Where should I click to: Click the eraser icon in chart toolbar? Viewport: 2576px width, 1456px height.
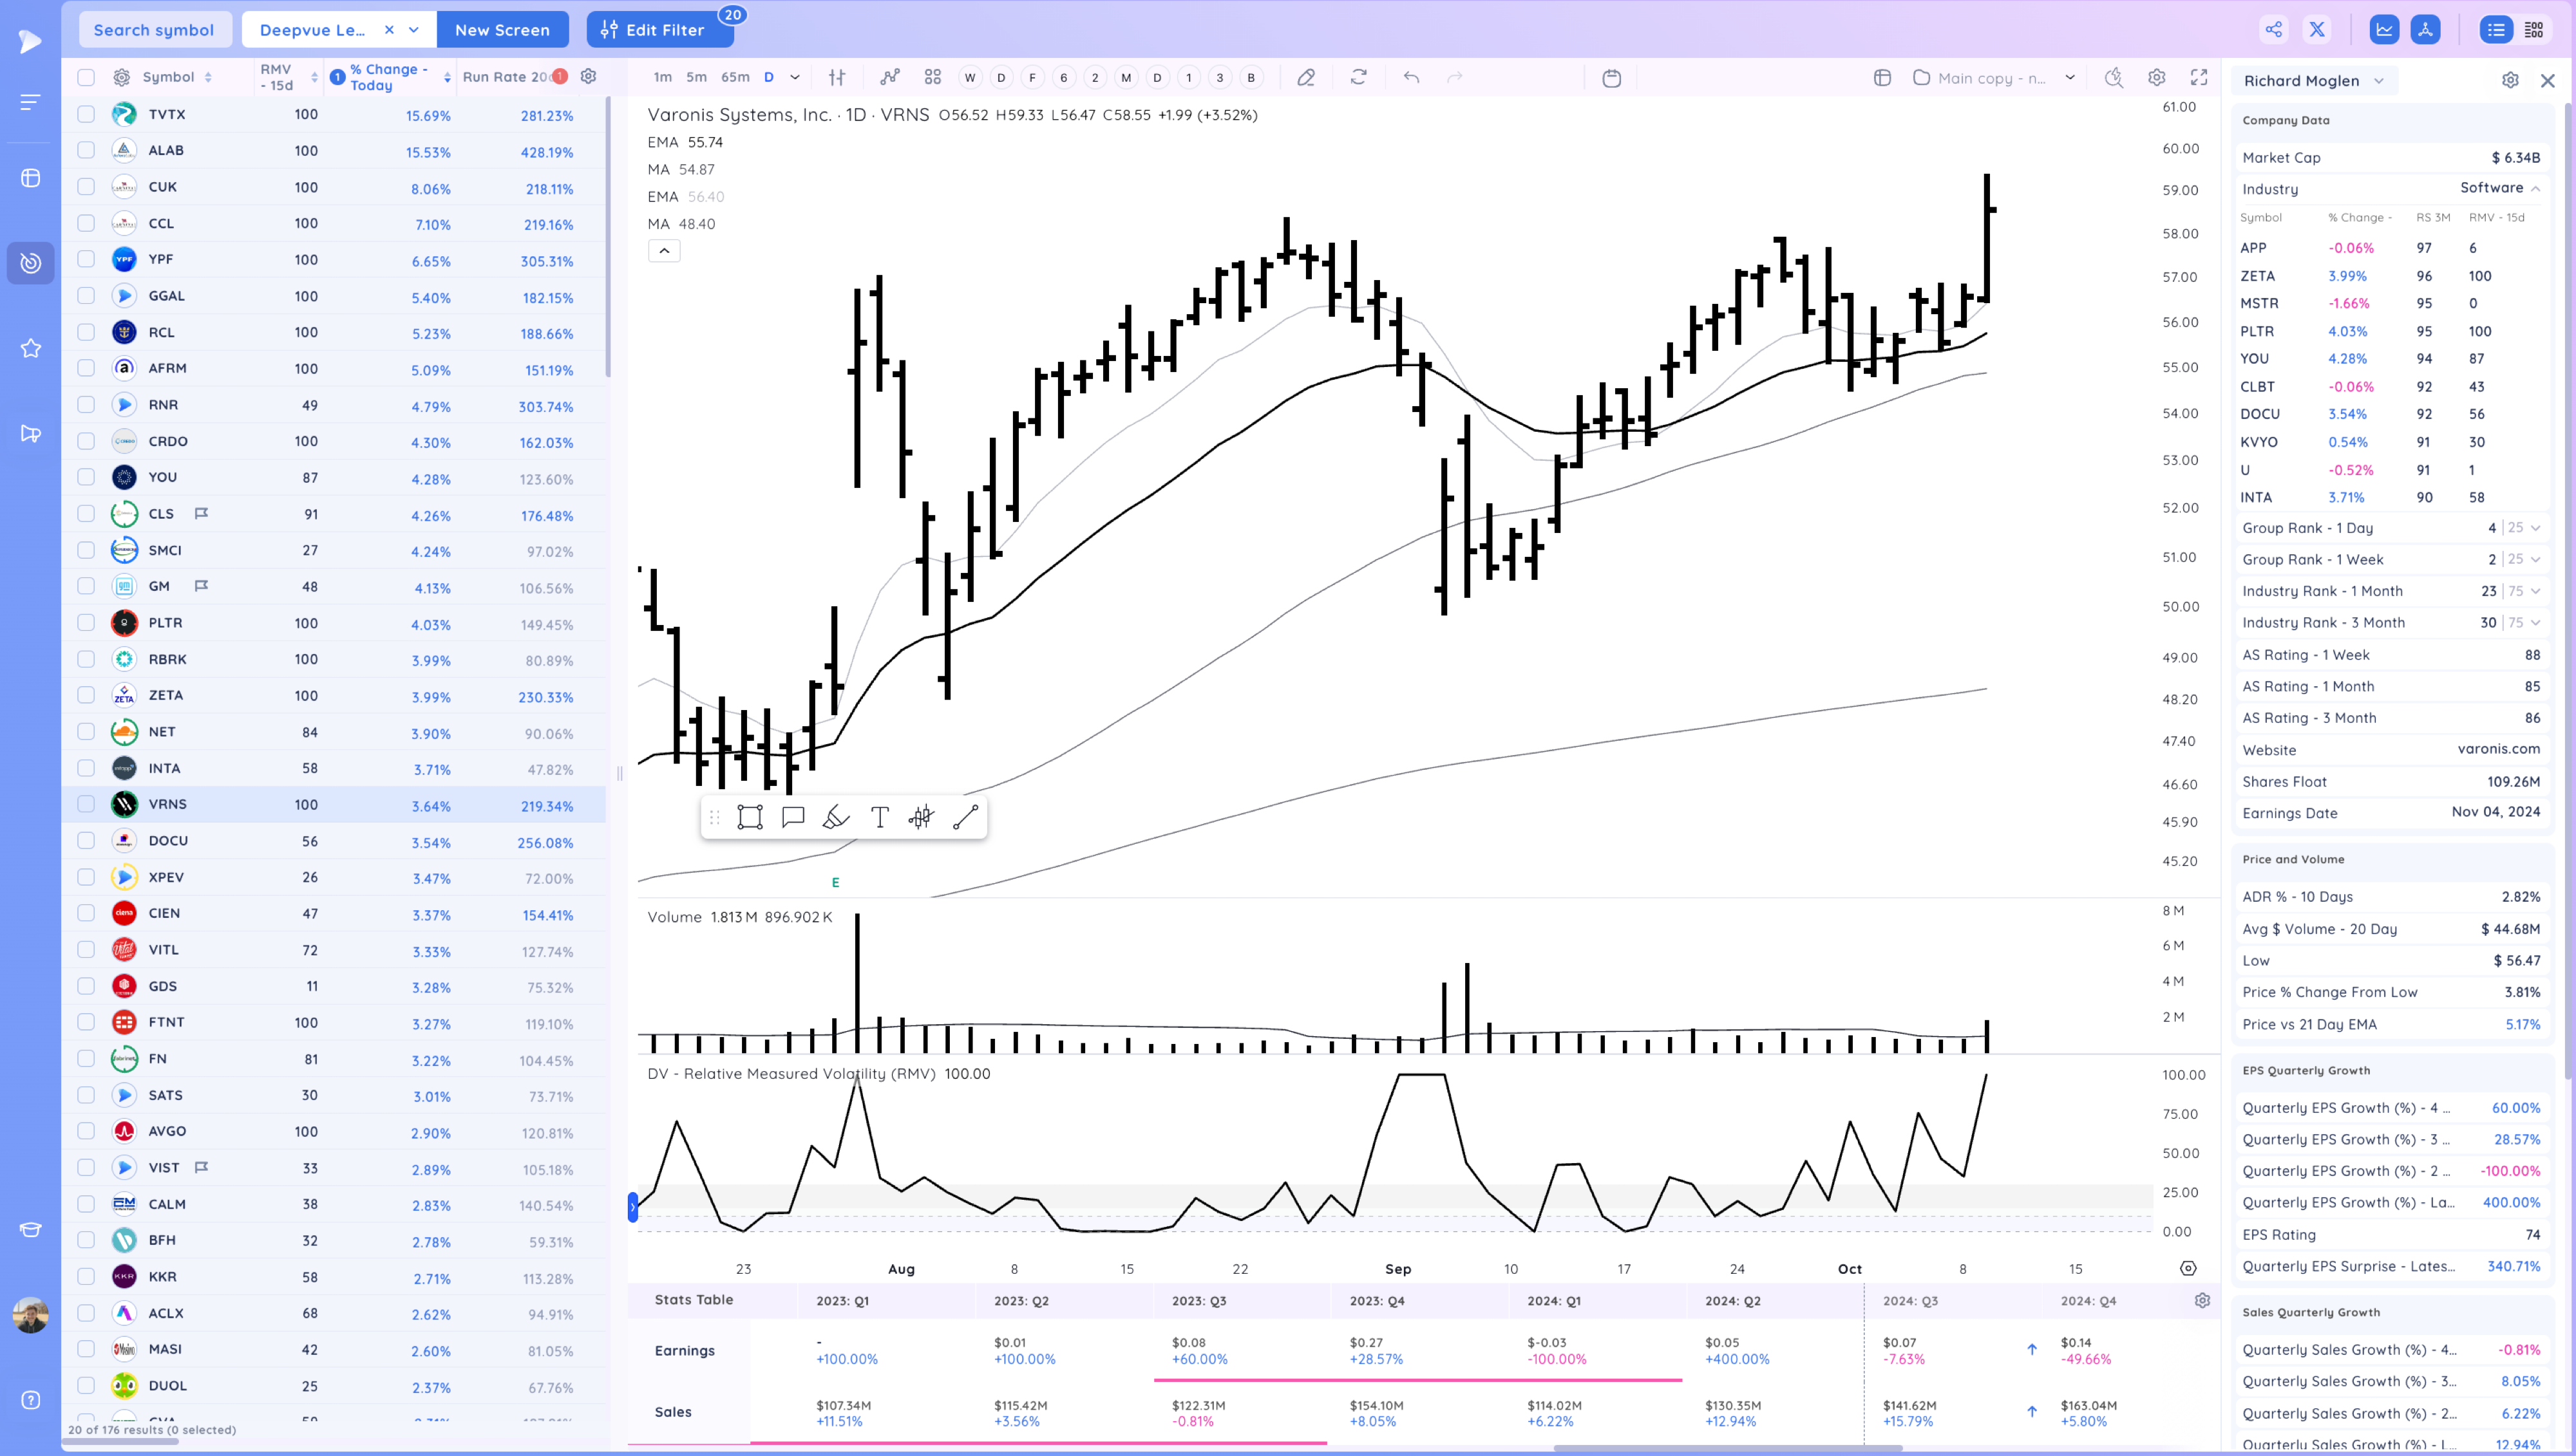[1305, 77]
